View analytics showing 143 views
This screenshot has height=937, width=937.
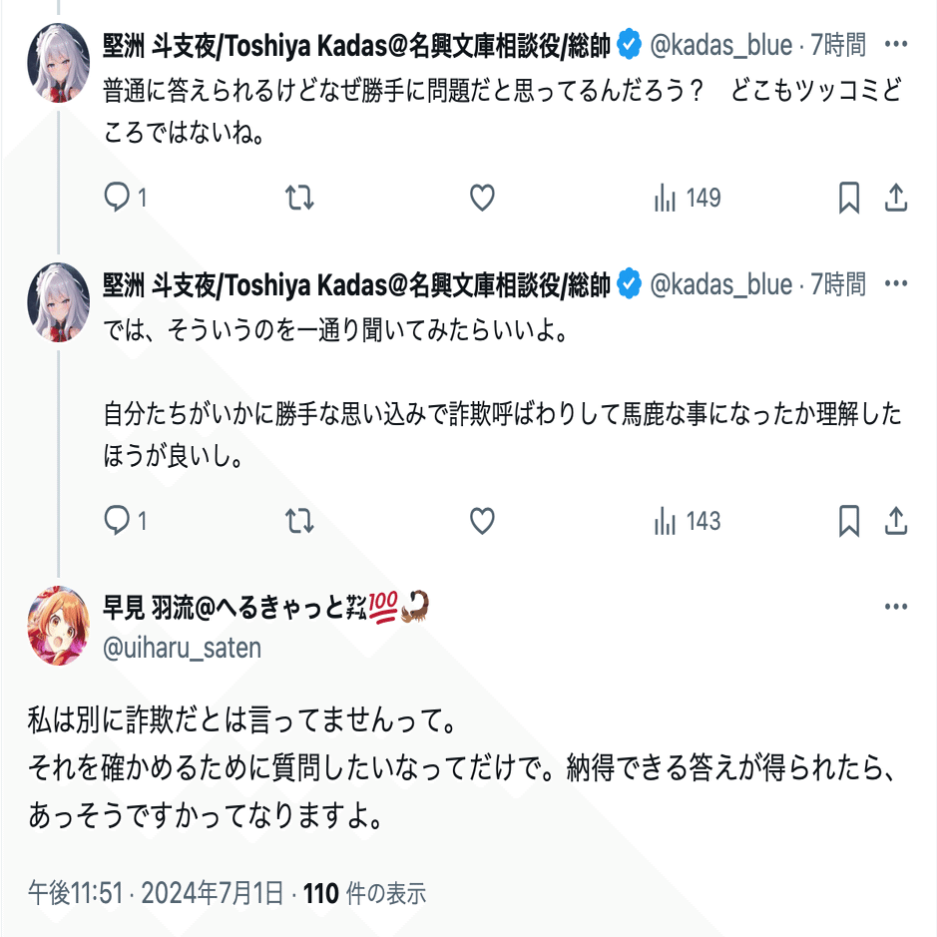coord(688,521)
